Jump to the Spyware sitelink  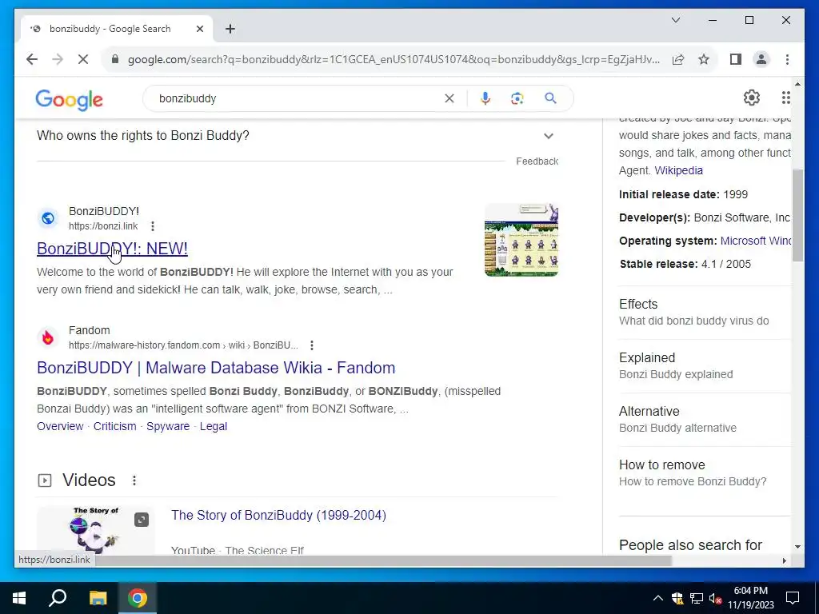point(168,426)
